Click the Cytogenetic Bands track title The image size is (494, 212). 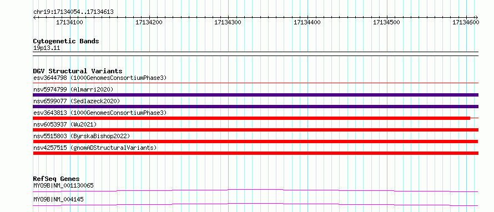point(66,41)
